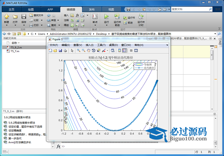Click 查找文件 (Find Files) in the ribbon

[36, 15]
